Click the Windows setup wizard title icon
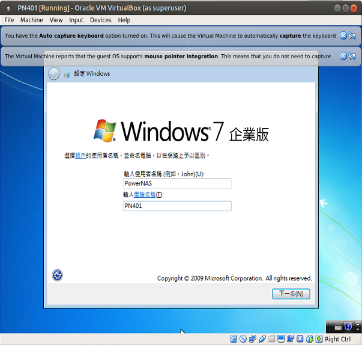 [x=67, y=74]
